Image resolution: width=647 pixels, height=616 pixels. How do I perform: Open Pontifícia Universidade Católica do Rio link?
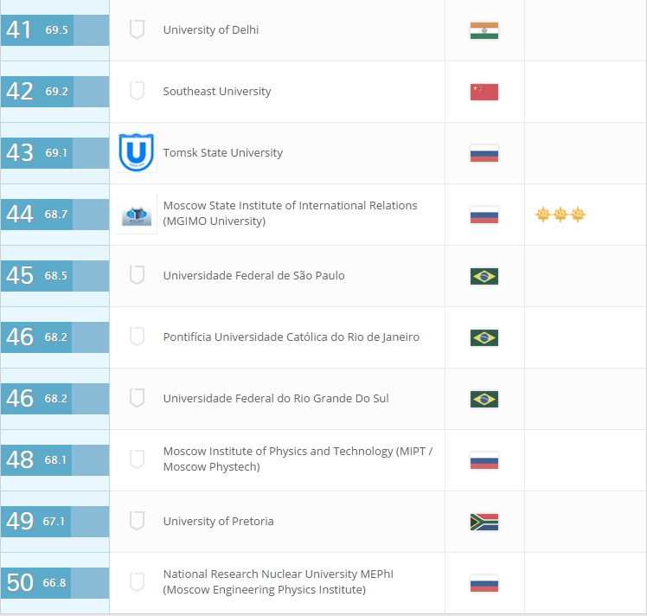tap(291, 337)
